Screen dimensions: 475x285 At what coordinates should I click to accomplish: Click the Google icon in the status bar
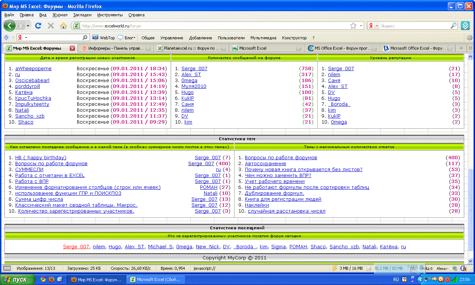[463, 268]
